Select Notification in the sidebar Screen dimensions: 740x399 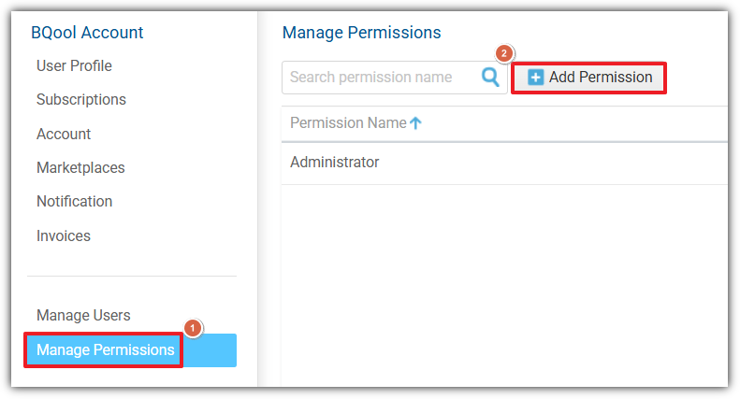pos(75,202)
